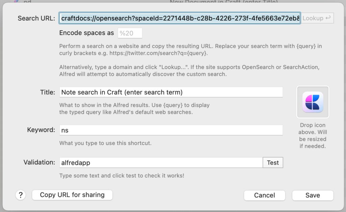Click the 'Validation:' label
Image resolution: width=346 pixels, height=212 pixels.
pos(39,162)
